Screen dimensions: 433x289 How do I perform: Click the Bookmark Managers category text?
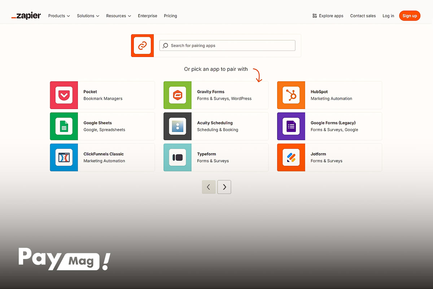[x=103, y=99]
